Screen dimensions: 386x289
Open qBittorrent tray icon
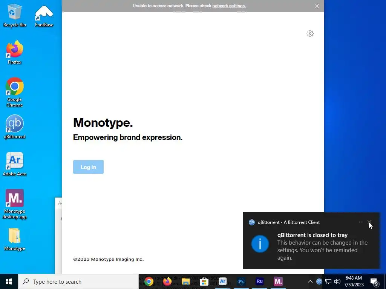click(x=319, y=281)
